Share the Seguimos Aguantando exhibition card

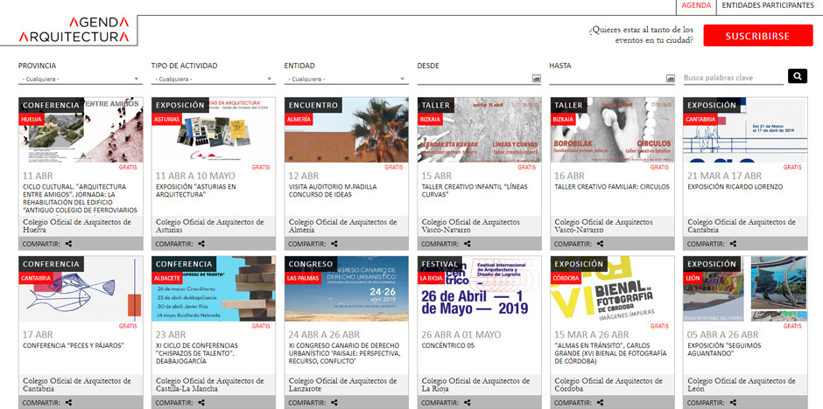733,403
